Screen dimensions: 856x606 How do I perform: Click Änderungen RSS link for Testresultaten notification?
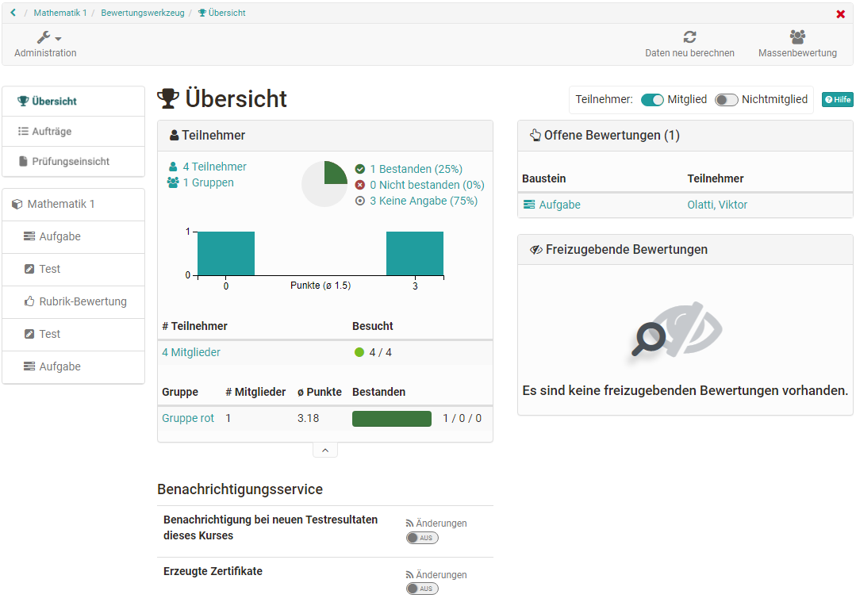coord(436,523)
